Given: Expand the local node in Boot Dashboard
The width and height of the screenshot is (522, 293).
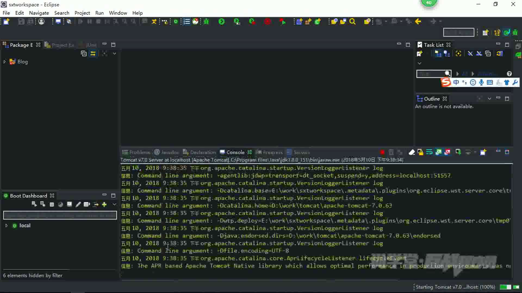Looking at the screenshot, I should click(7, 225).
